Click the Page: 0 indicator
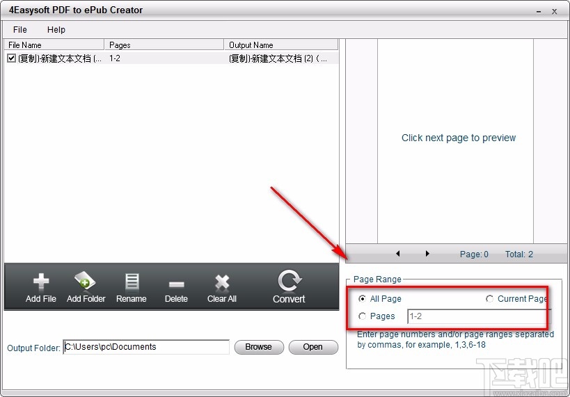This screenshot has height=397, width=570. (474, 254)
